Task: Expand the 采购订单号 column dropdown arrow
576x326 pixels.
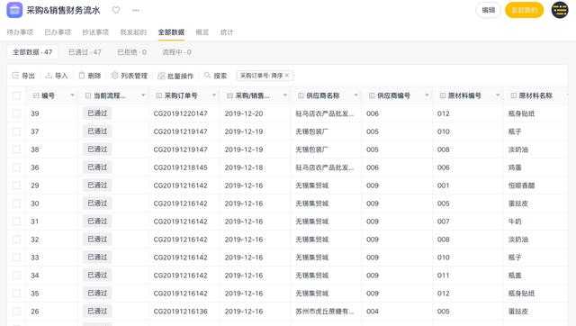Action: coord(214,95)
